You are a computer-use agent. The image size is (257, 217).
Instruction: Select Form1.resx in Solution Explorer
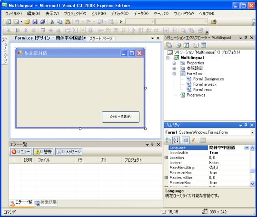pos(202,90)
